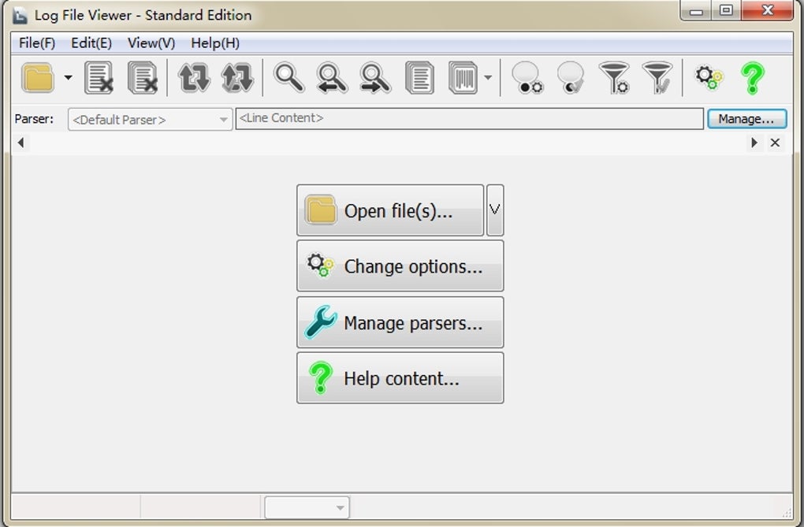The width and height of the screenshot is (804, 527).
Task: Maximize the Log File Viewer window
Action: point(726,10)
